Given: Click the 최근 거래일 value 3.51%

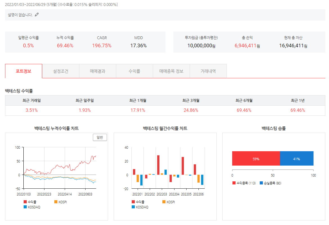Looking at the screenshot, I should tap(32, 110).
